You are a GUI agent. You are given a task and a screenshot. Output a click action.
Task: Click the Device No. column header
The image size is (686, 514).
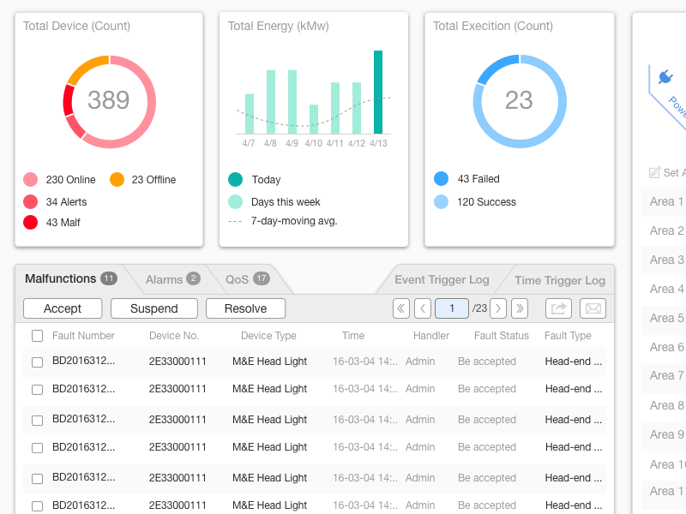(174, 336)
